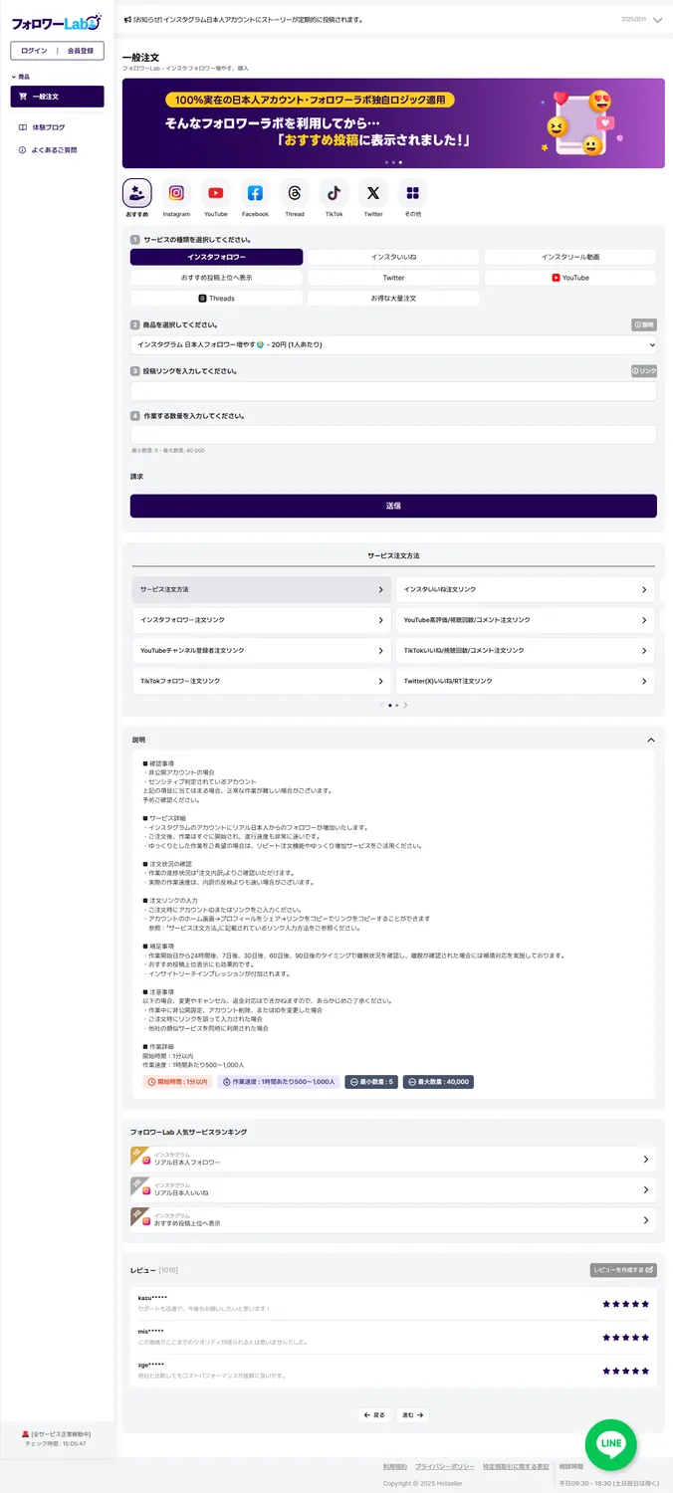The image size is (673, 1493).
Task: Open LINE chat floating button
Action: (610, 1443)
